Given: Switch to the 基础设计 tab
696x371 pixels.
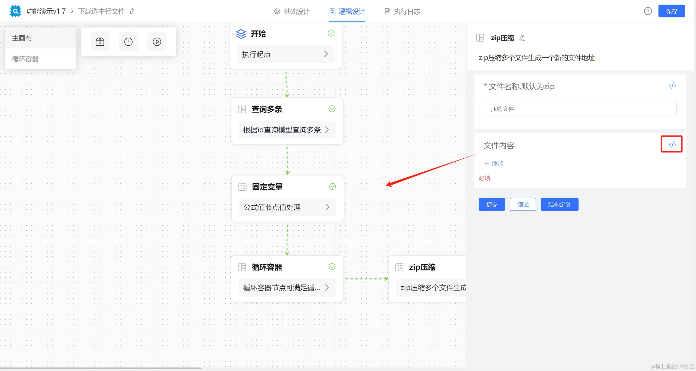Looking at the screenshot, I should click(x=292, y=11).
